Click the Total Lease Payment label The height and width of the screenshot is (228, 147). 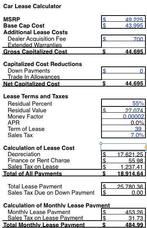coord(35,186)
